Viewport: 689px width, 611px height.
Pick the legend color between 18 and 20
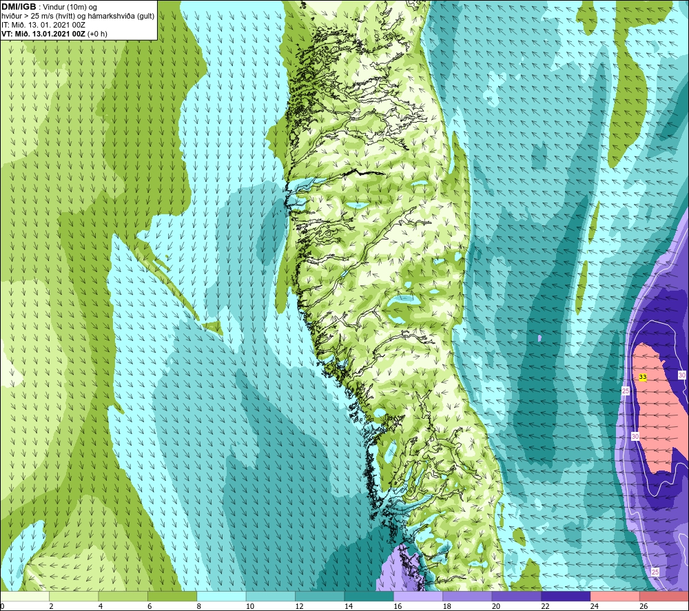pyautogui.click(x=468, y=597)
